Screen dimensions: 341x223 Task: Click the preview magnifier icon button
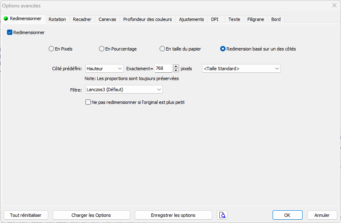pyautogui.click(x=222, y=215)
